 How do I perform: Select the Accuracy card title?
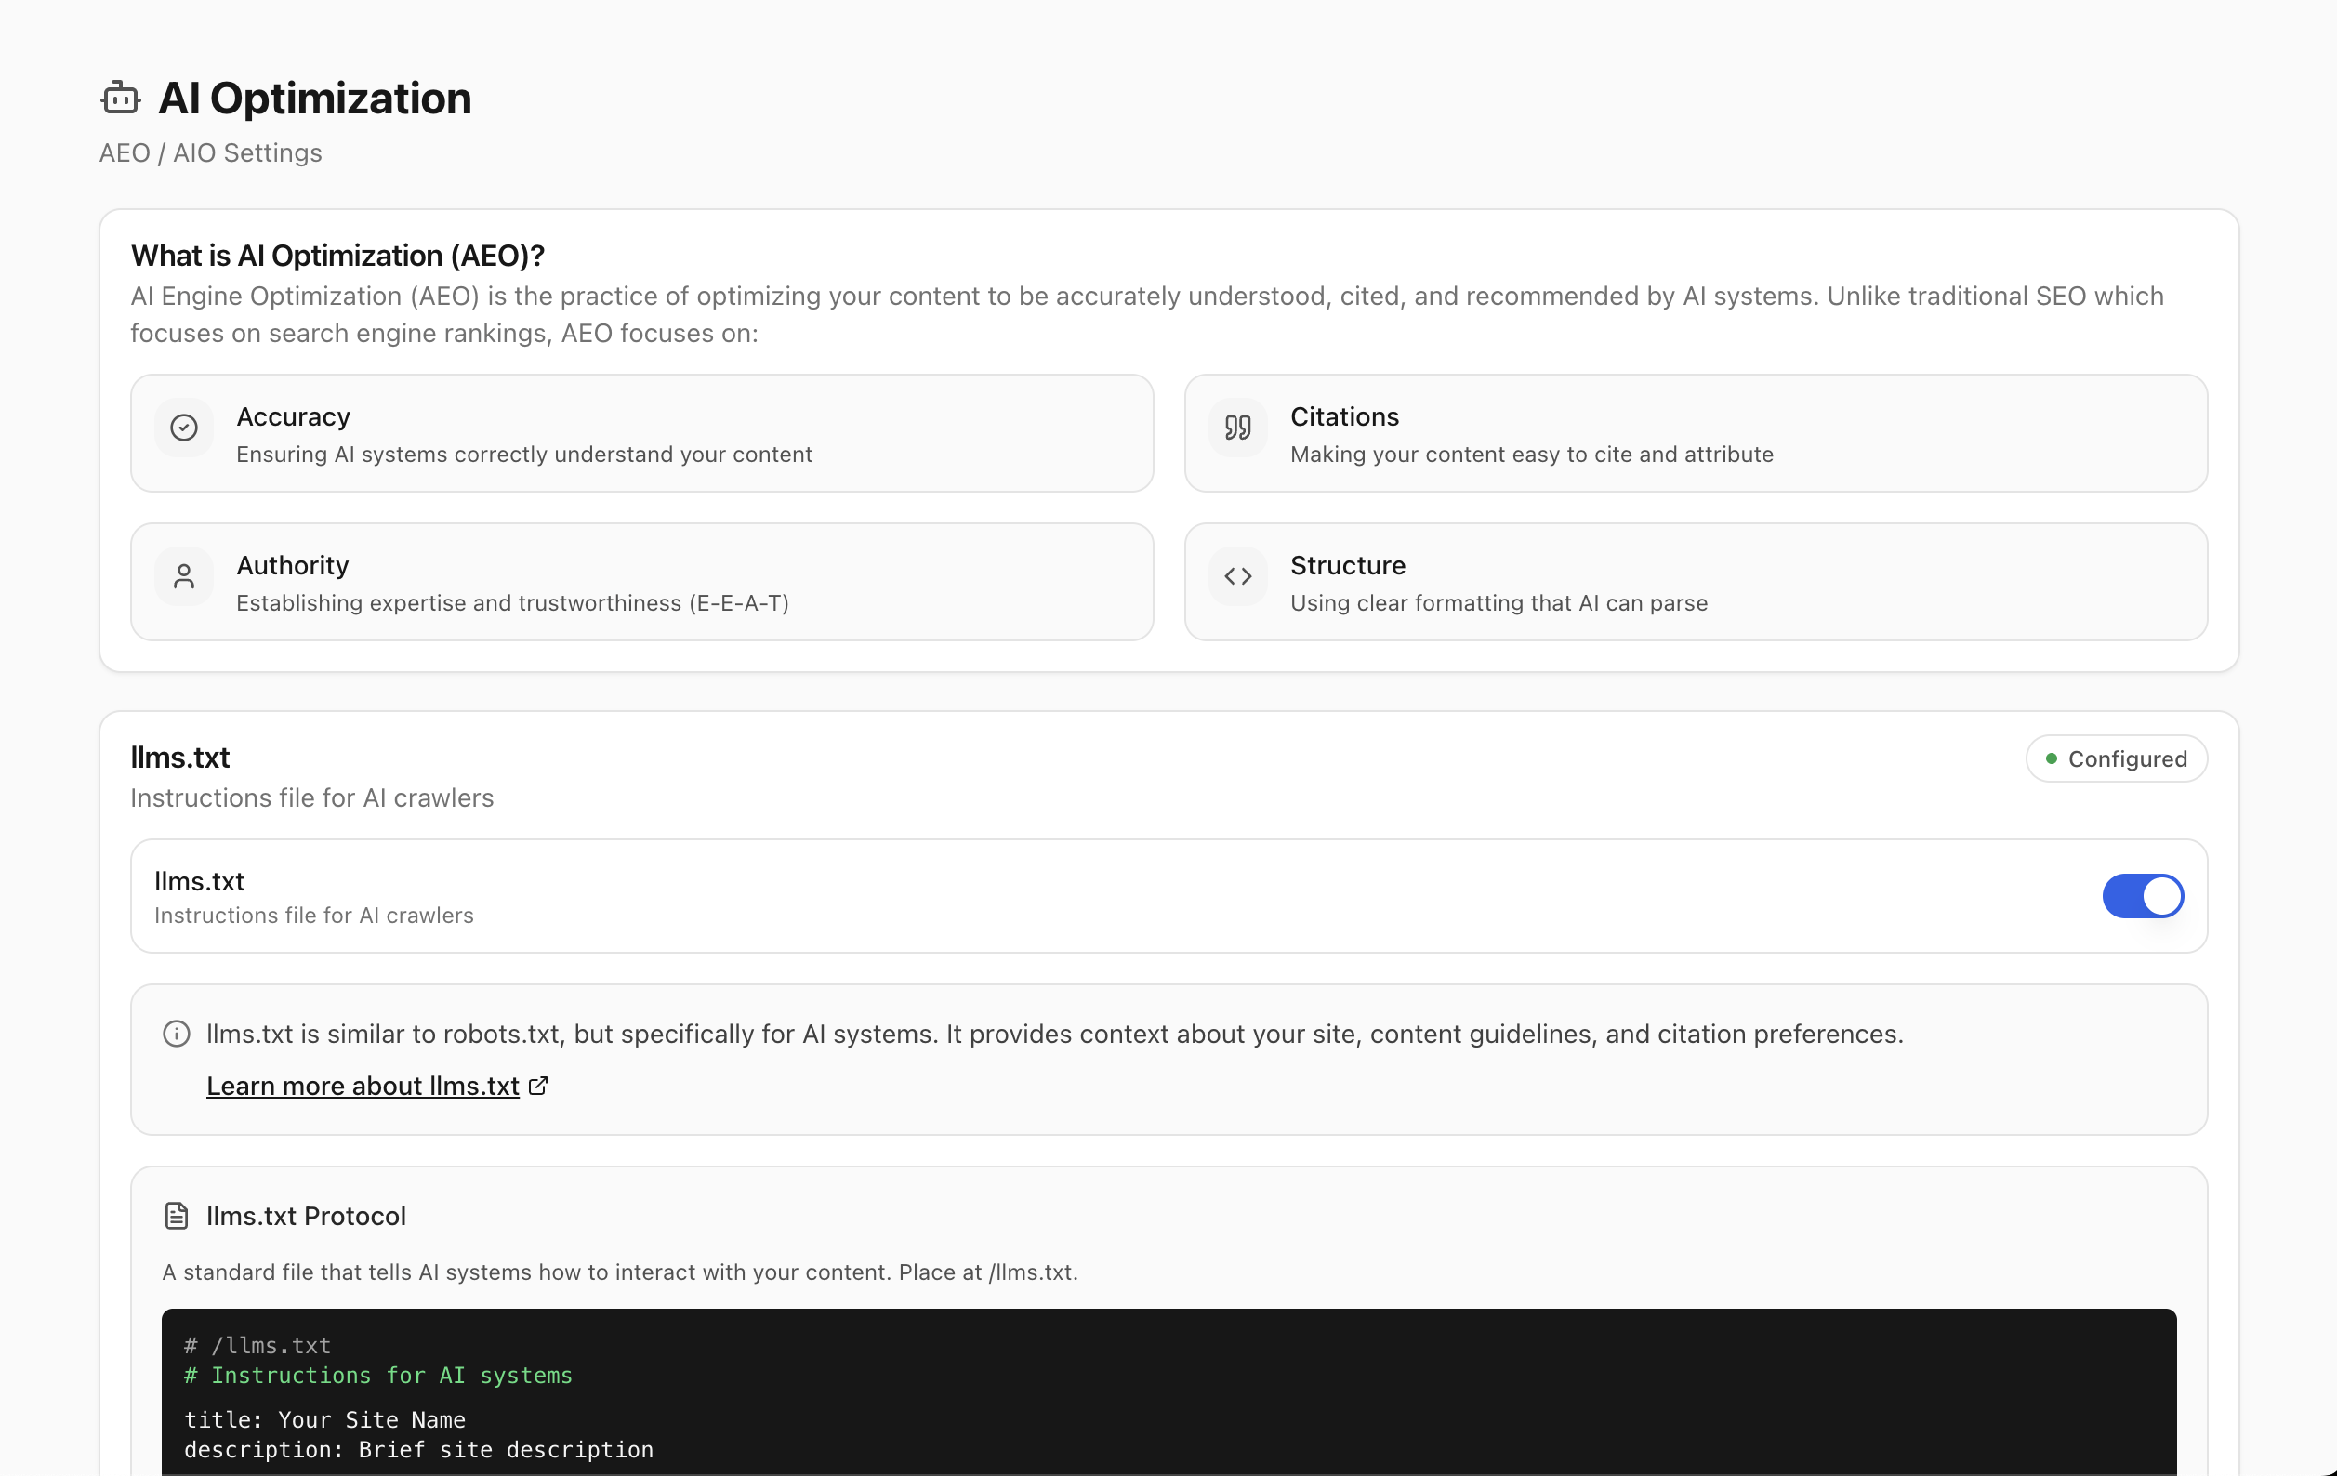(293, 416)
